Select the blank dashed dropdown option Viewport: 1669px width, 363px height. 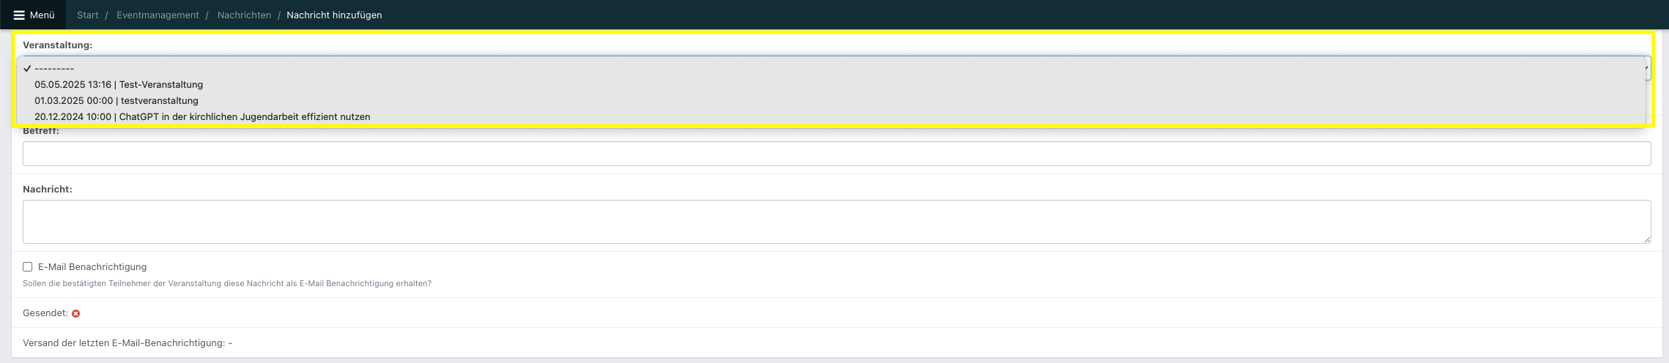[x=54, y=69]
